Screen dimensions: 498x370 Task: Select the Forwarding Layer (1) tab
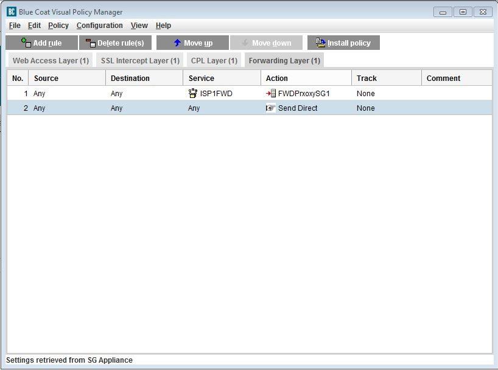pos(284,60)
